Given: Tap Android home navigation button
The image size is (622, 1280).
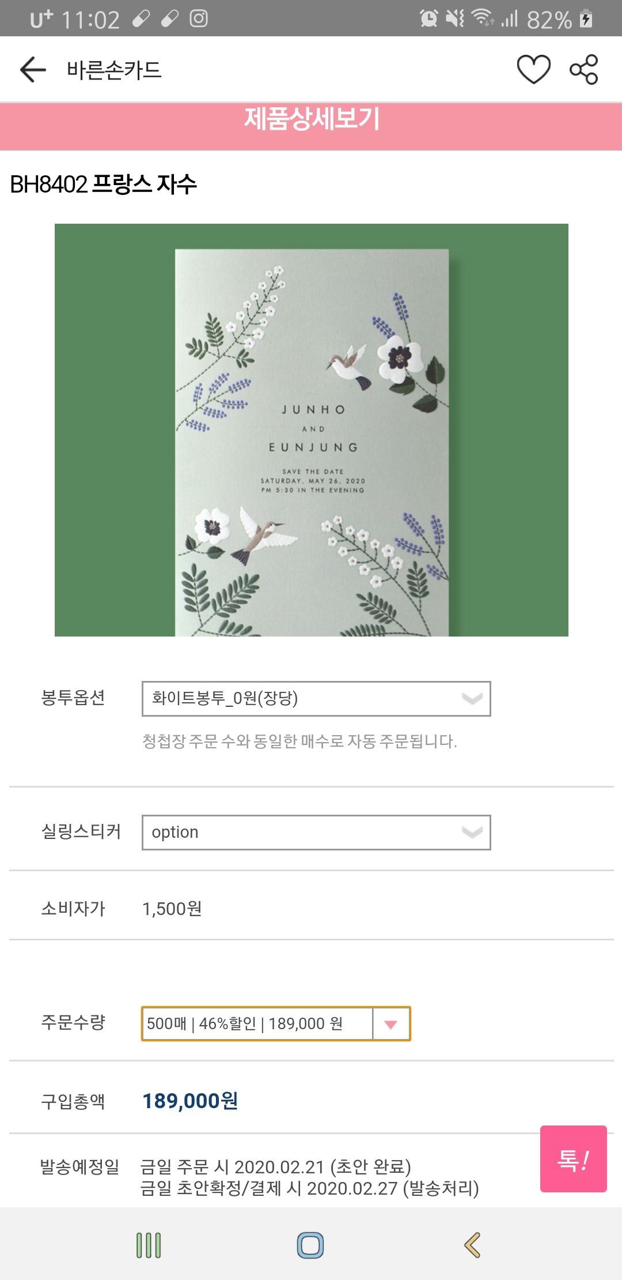Looking at the screenshot, I should coord(310,1245).
